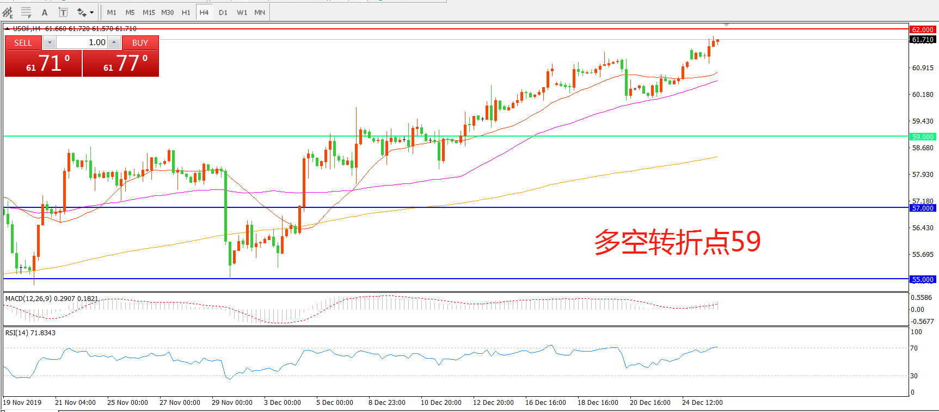Open the Arrows tool dropdown arrow
Image resolution: width=939 pixels, height=412 pixels.
(91, 12)
